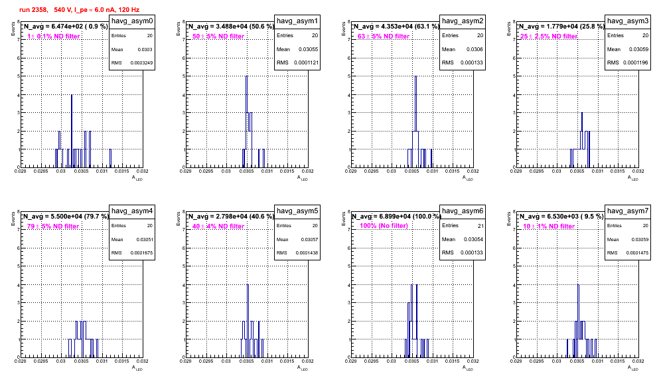Click the isolated bin near 0.031 in havg_asym0
Viewport: 661px width, 380px height.
click(110, 158)
